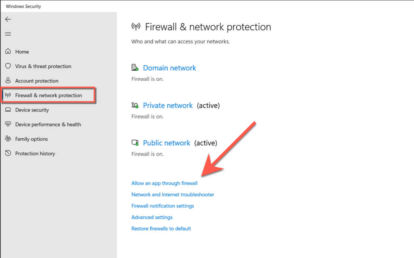414x258 pixels.
Task: Open Firewall notification settings
Action: pos(163,206)
